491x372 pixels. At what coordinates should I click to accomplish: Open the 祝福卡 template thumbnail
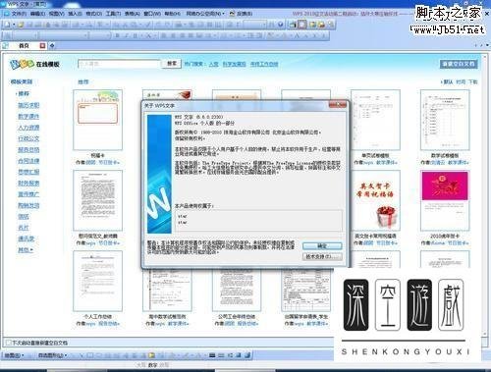[97, 120]
